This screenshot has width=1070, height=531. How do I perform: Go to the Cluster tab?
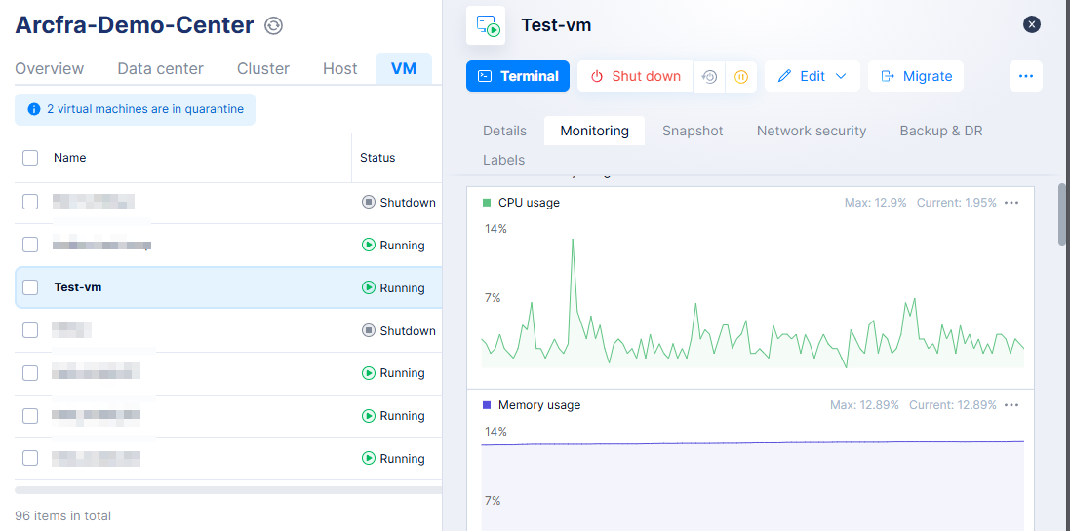(x=262, y=68)
